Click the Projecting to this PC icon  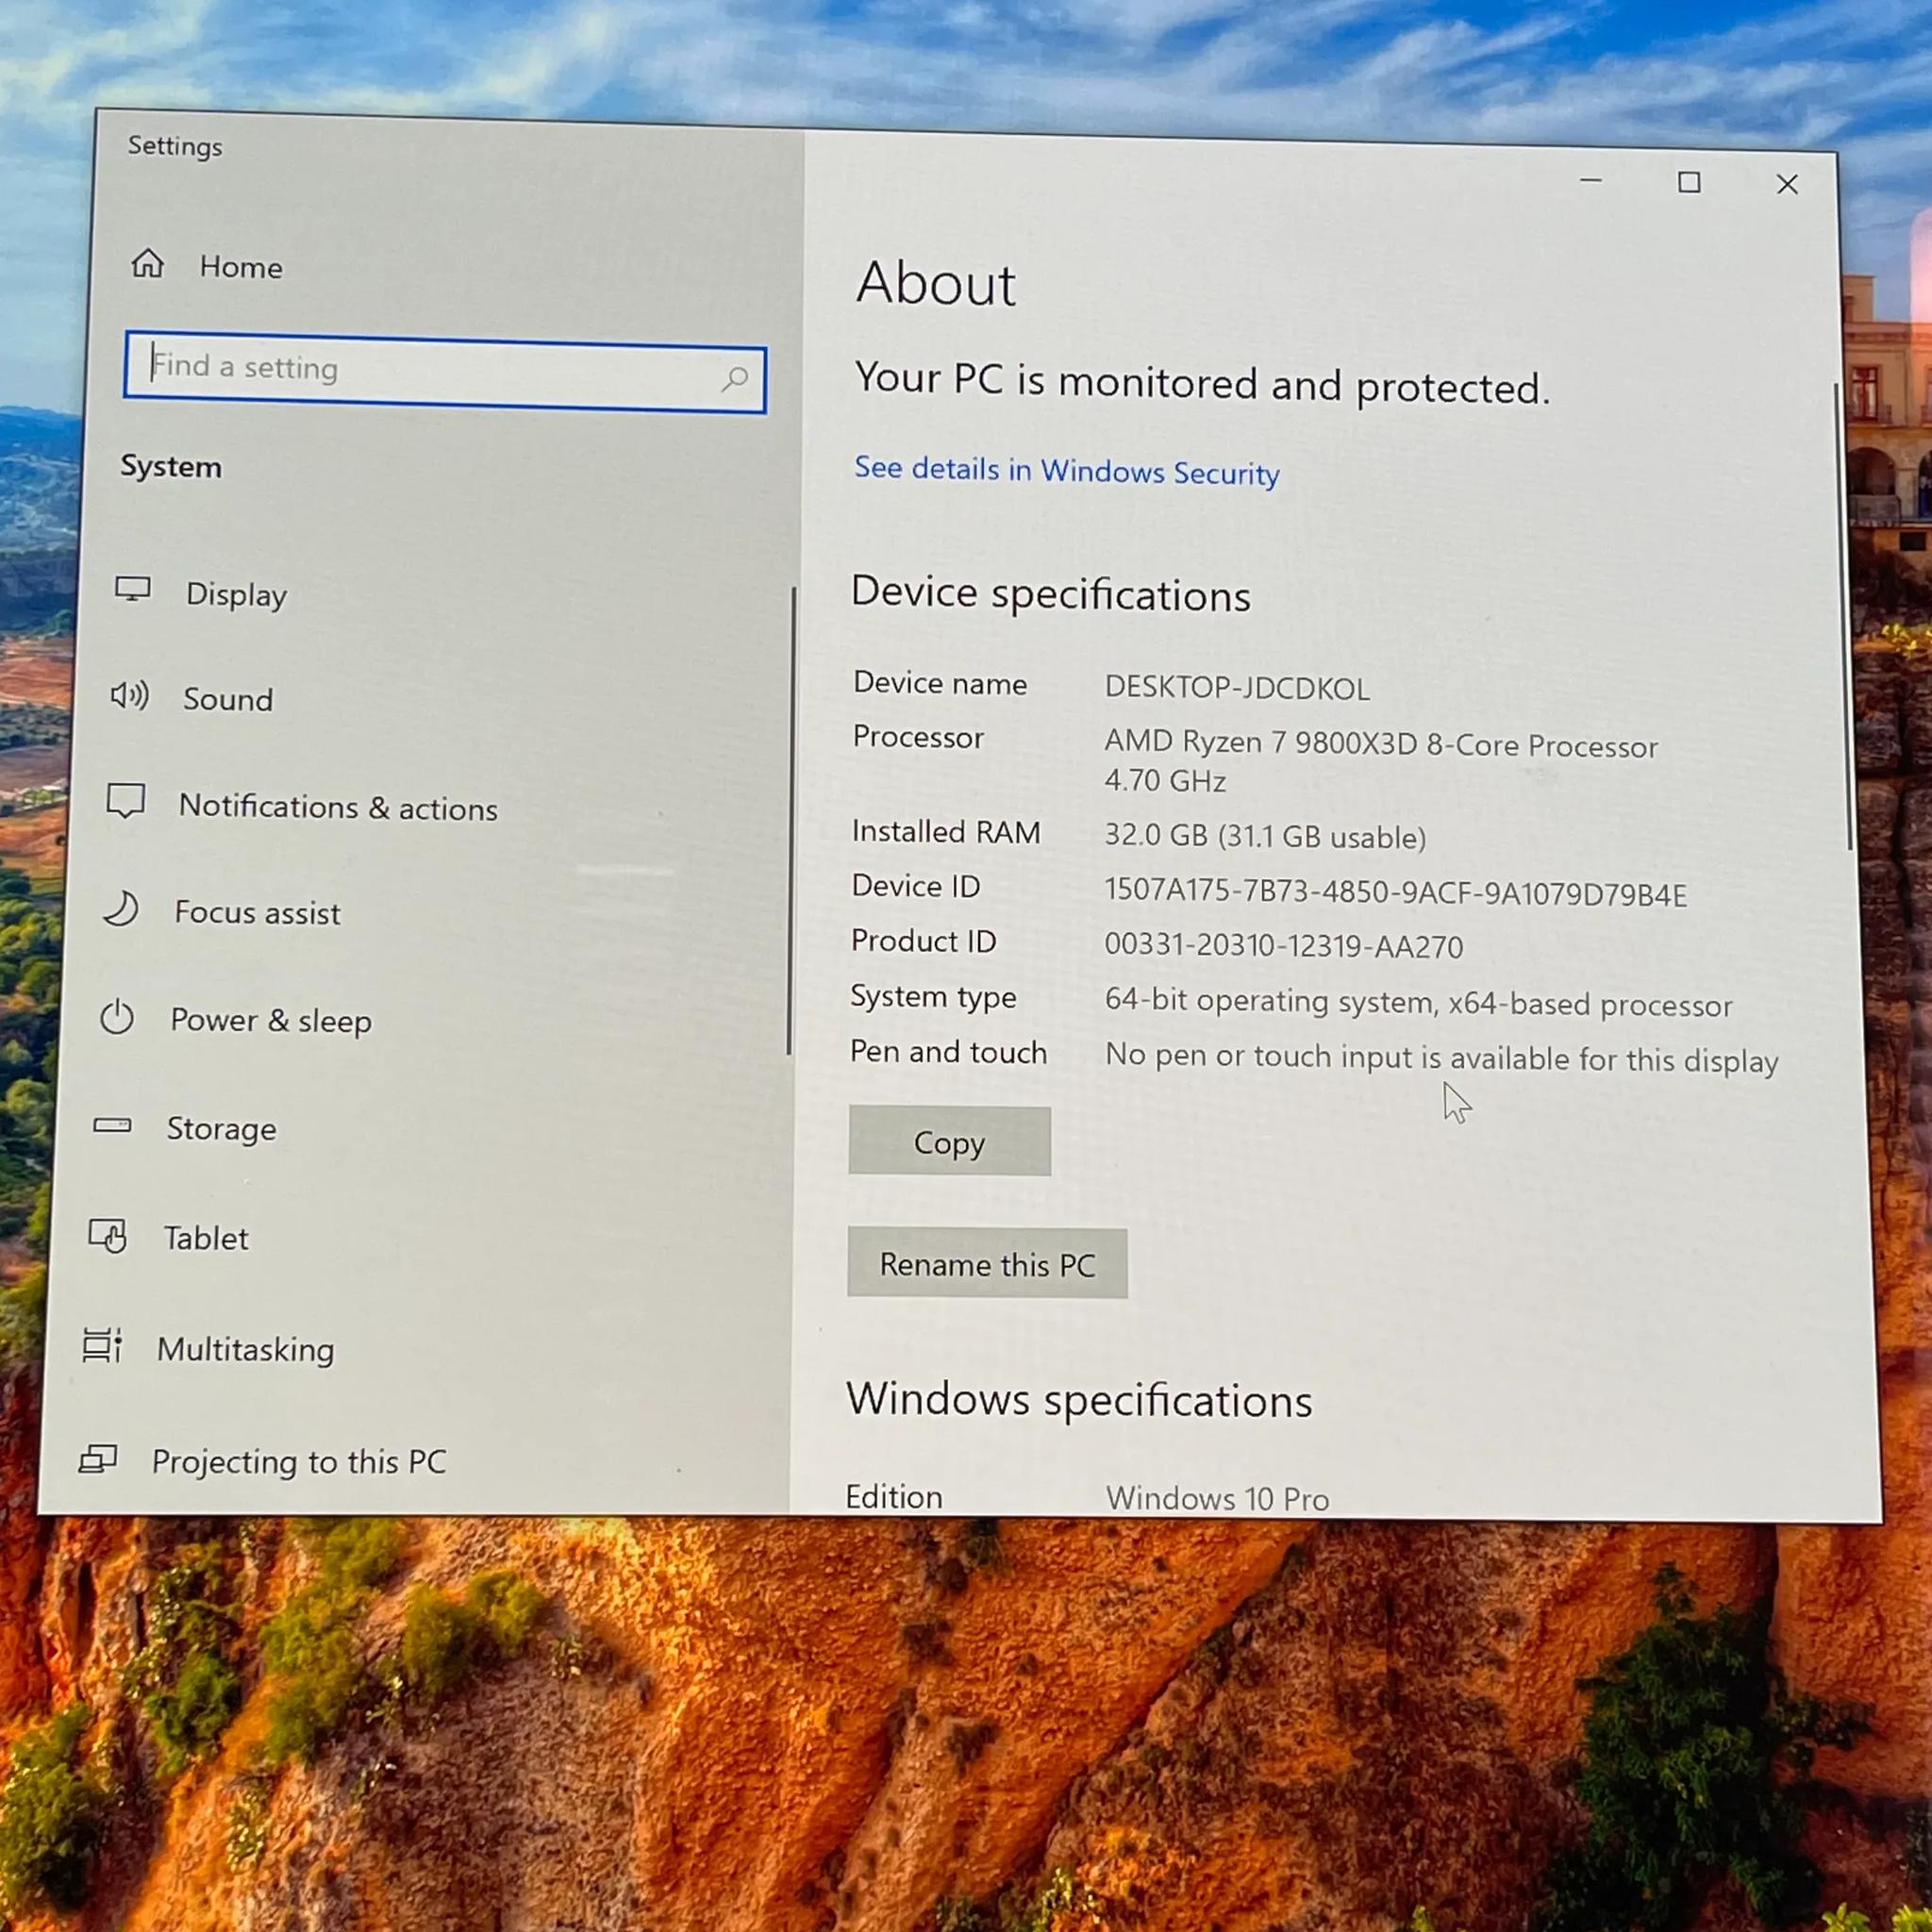coord(98,1459)
